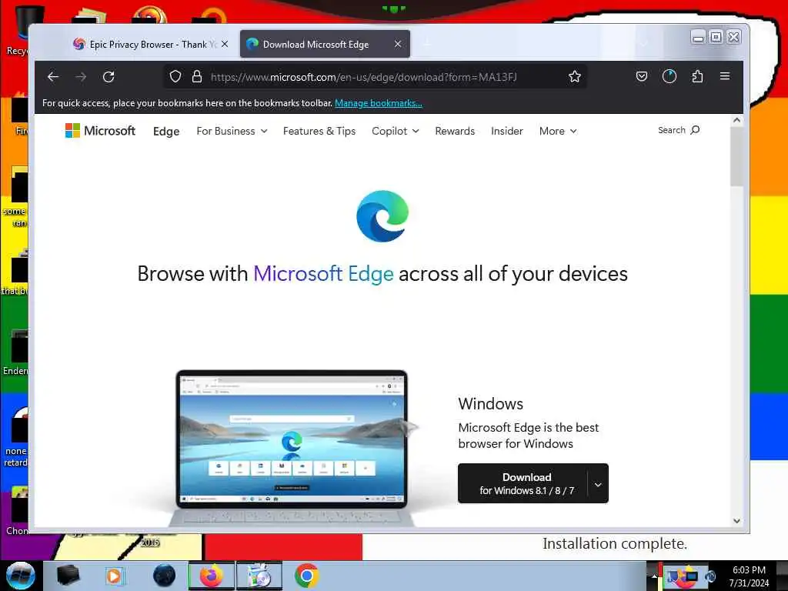Click the Microsoft logo in page header
The height and width of the screenshot is (591, 788).
coord(101,131)
